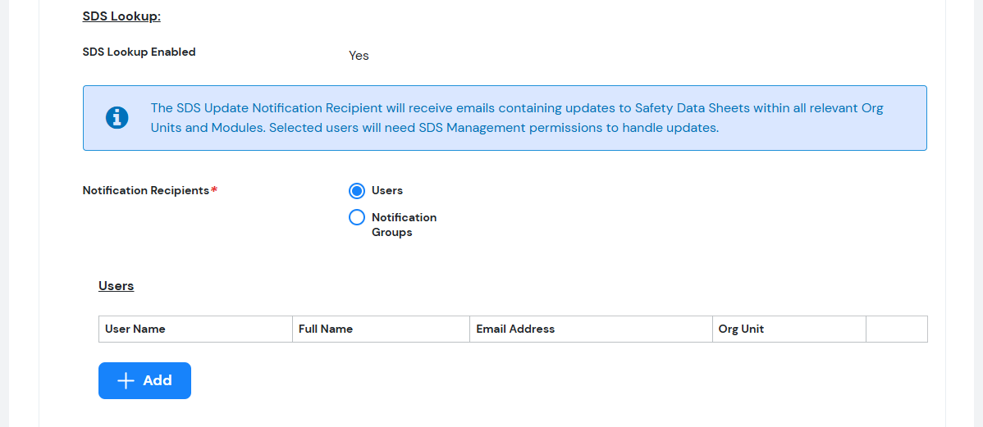Screen dimensions: 983x427
Task: Select the Notification Groups radio button
Action: tap(357, 218)
